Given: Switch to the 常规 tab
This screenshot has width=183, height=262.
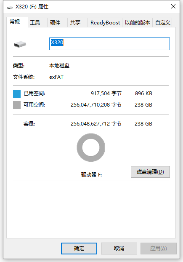Looking at the screenshot, I should click(17, 22).
